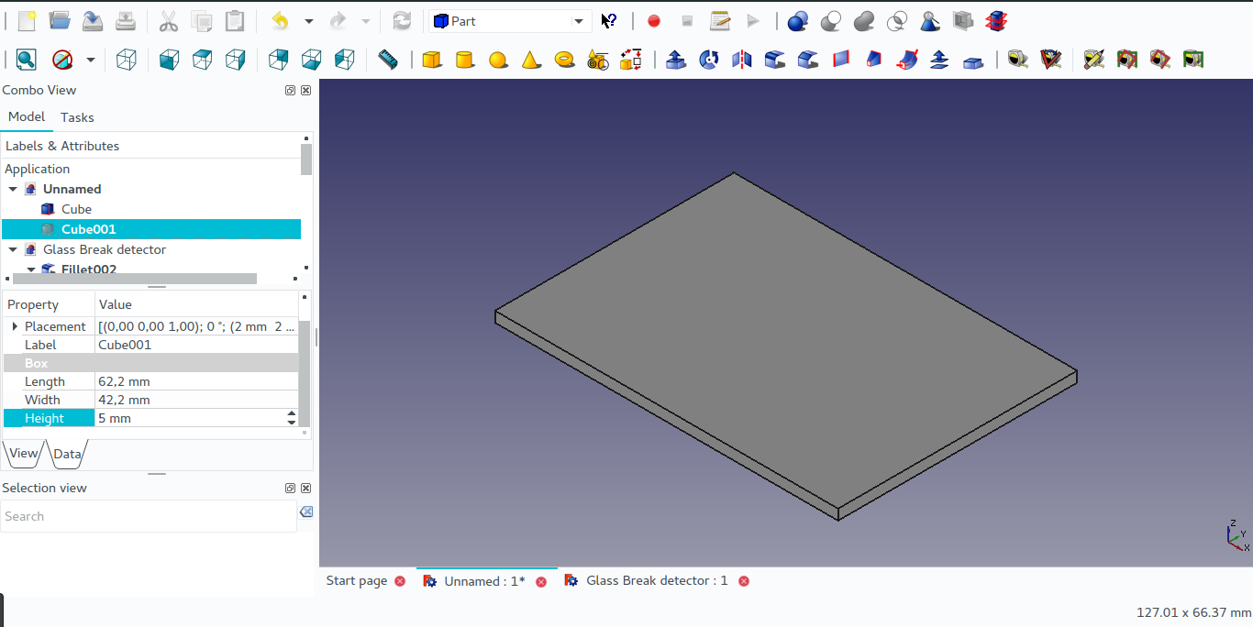Viewport: 1253px width, 627px height.
Task: Create a Box with the yellow cube icon
Action: point(431,60)
